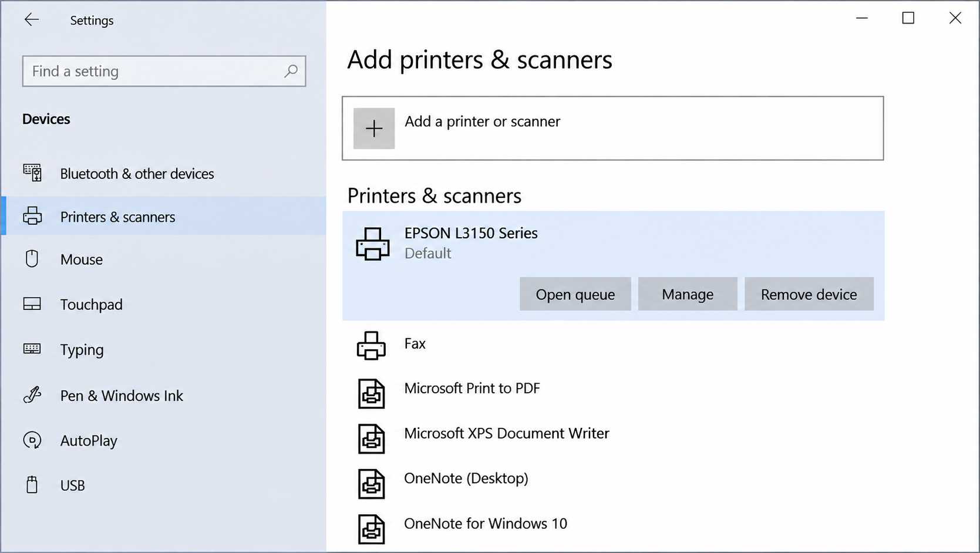Click the magnifier search icon
This screenshot has height=553, width=980.
point(291,71)
